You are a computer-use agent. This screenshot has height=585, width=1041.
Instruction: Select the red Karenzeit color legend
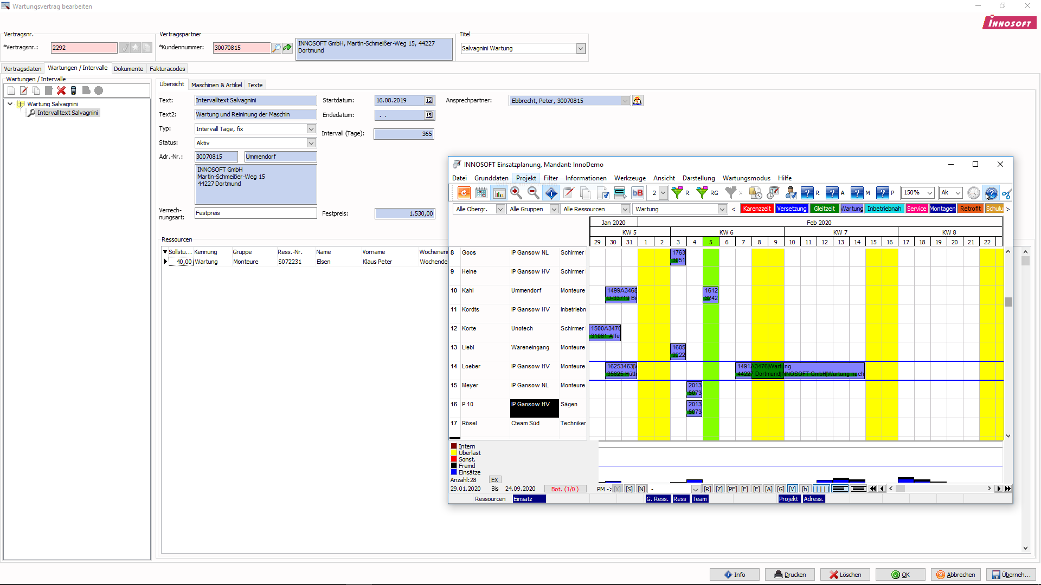(756, 209)
